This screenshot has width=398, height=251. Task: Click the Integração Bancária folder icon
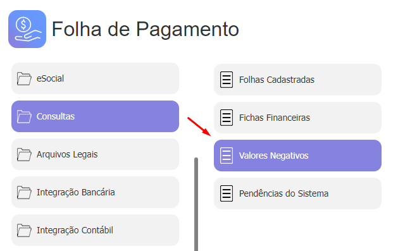[x=24, y=192]
